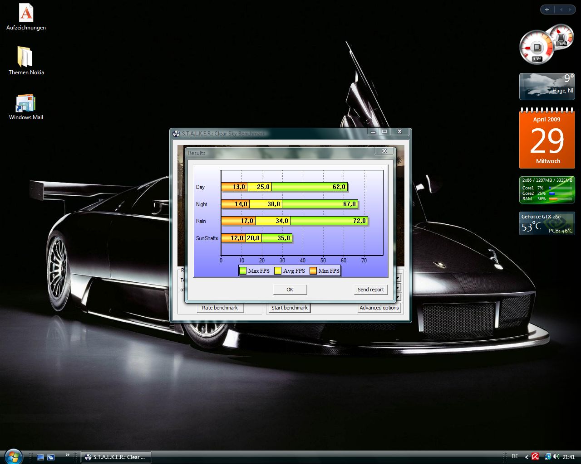Click the Day max value 62,0
Image resolution: width=581 pixels, height=464 pixels.
click(339, 187)
